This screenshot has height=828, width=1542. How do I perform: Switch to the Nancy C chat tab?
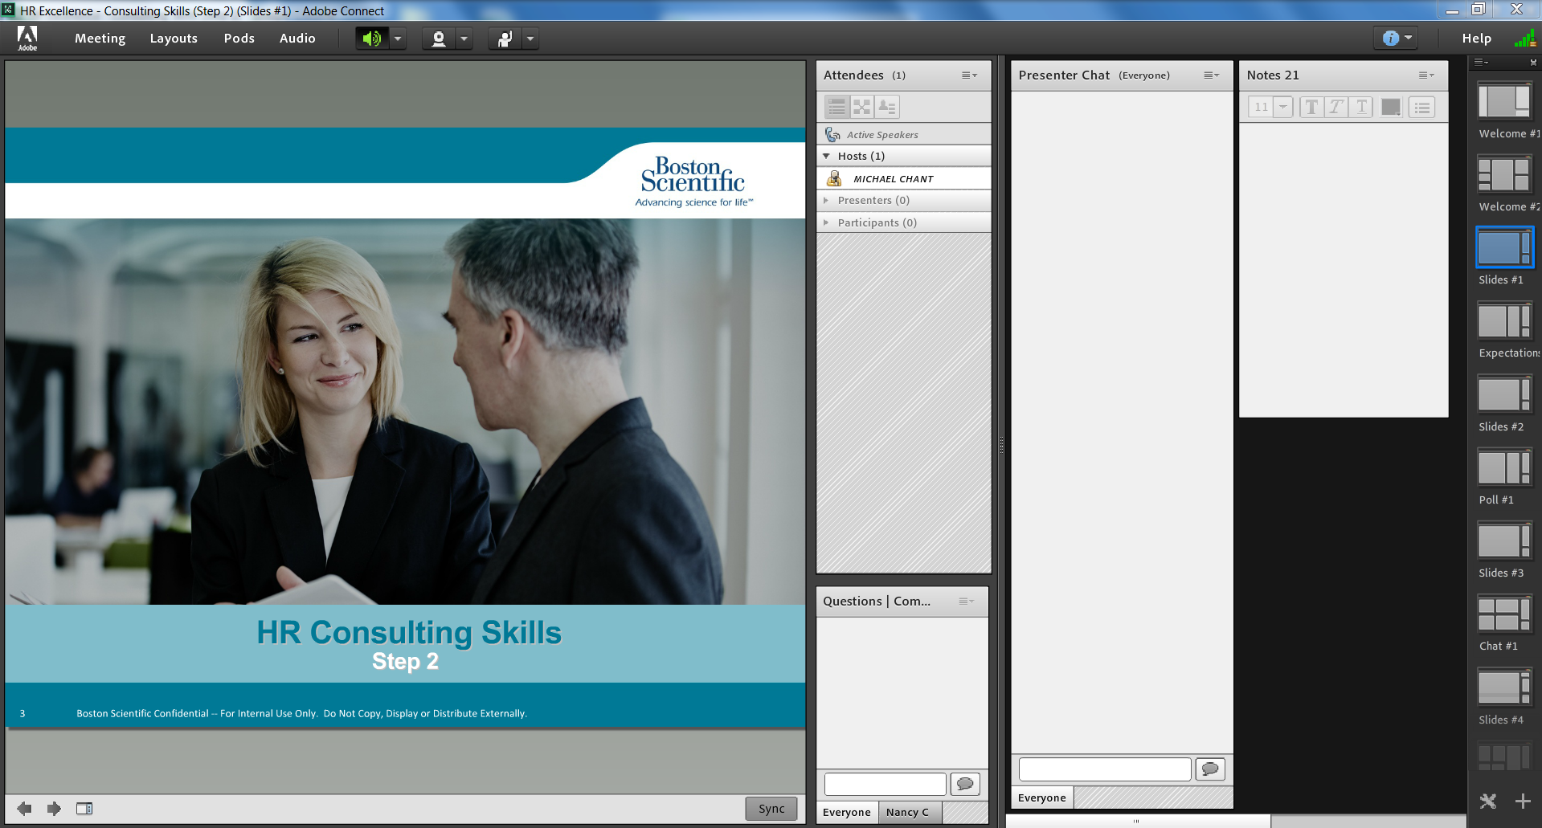909,812
